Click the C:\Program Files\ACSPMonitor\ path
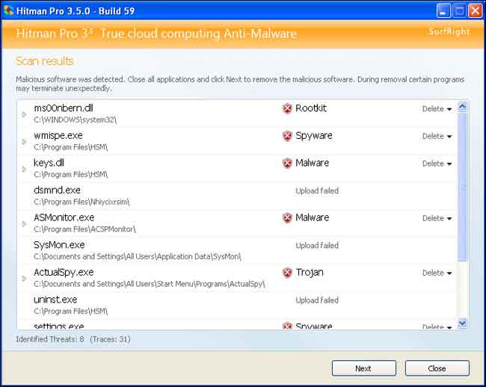This screenshot has height=387, width=486. point(84,229)
